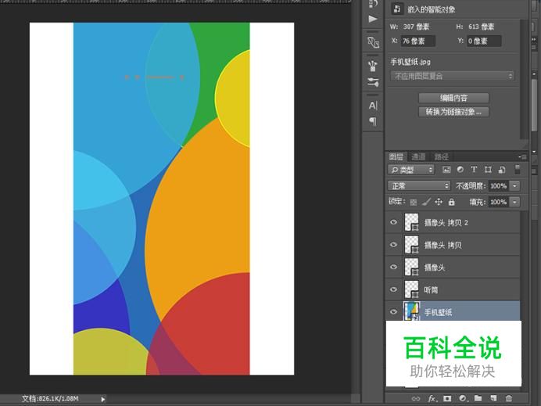Open the fill slider dropdown arrow
The width and height of the screenshot is (541, 406).
(514, 202)
